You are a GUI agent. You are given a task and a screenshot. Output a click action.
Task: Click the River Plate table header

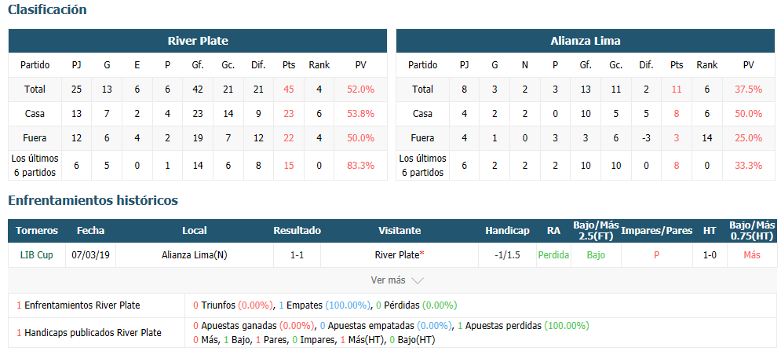pyautogui.click(x=198, y=41)
